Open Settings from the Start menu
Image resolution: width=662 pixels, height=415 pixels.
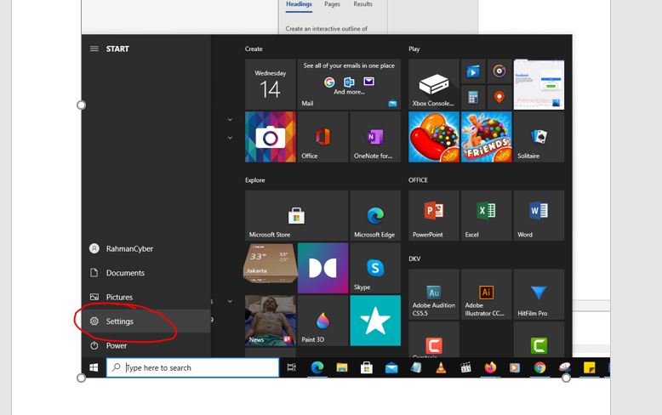146,321
